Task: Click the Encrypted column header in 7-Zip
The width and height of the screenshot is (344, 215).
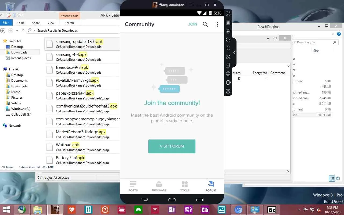Action: [x=260, y=73]
